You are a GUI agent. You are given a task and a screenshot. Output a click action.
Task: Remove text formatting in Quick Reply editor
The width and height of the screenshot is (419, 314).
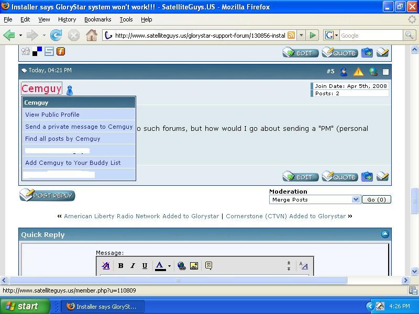point(106,266)
